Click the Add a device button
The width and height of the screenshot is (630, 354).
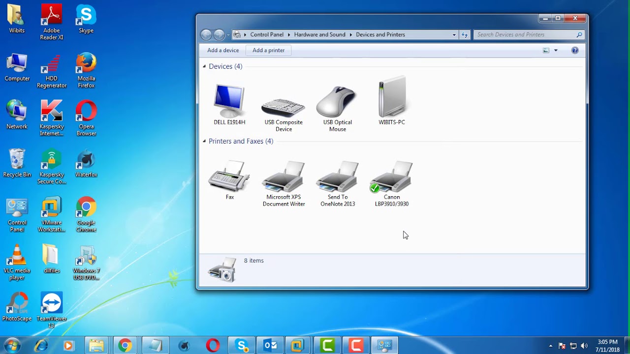click(223, 50)
